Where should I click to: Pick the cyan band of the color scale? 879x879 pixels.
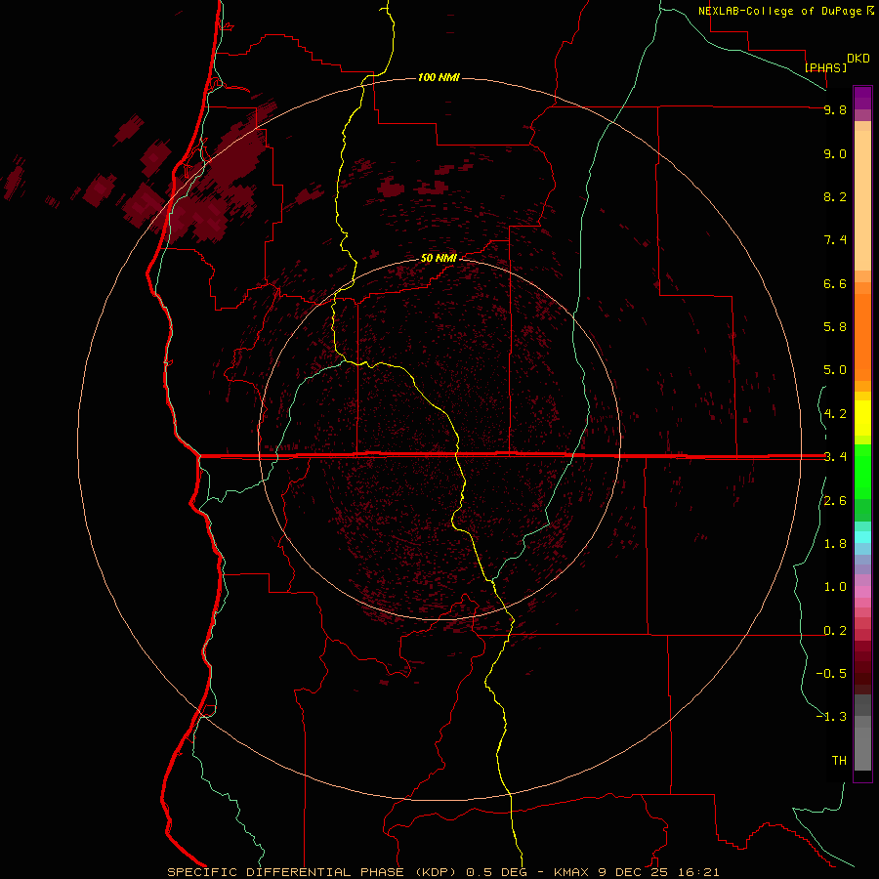coord(862,536)
